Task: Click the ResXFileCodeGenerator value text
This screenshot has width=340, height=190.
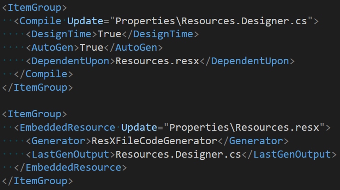Action: [154, 141]
